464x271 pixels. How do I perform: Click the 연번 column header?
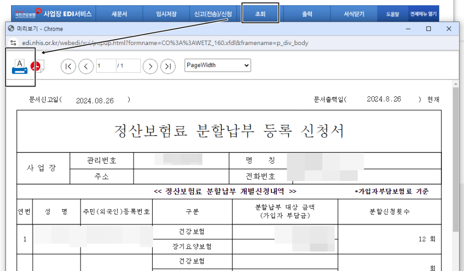[x=24, y=212]
